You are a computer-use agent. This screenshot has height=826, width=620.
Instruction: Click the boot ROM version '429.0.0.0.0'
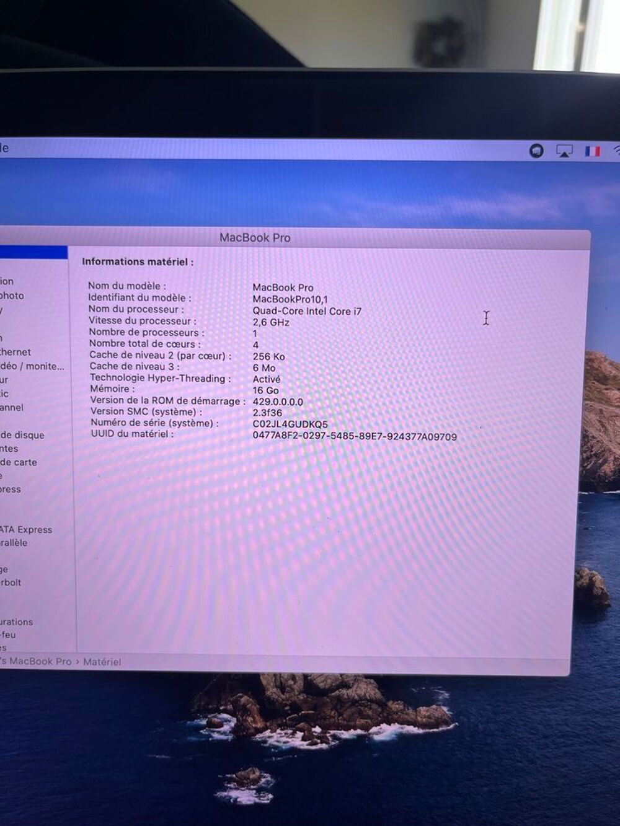(x=278, y=402)
